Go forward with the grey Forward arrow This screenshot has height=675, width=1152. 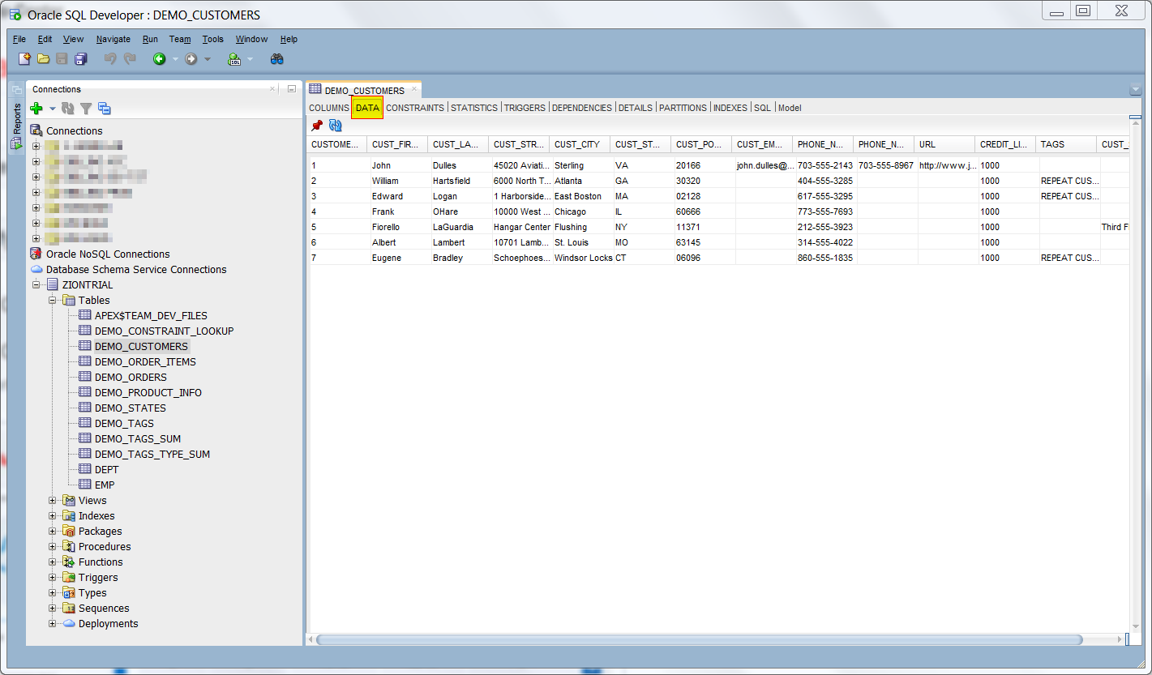point(191,59)
